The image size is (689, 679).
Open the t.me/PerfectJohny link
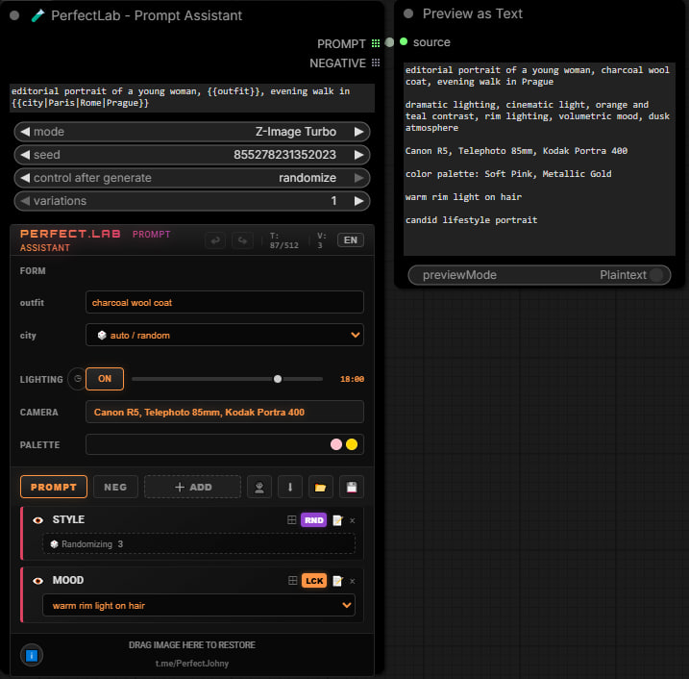click(x=192, y=664)
